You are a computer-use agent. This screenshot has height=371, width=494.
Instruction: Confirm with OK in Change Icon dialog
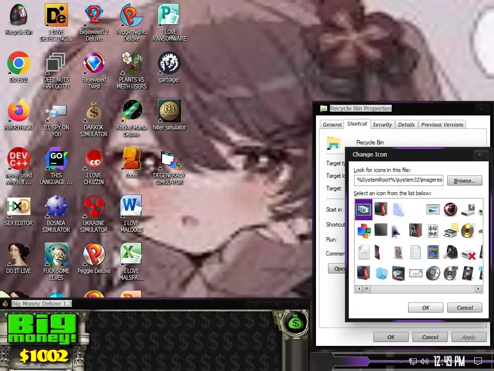coord(425,308)
